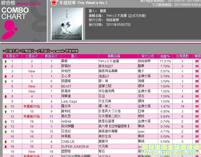This screenshot has height=157, width=201.
Task: Click the cart icon in BEAST row
Action: [x=197, y=86]
